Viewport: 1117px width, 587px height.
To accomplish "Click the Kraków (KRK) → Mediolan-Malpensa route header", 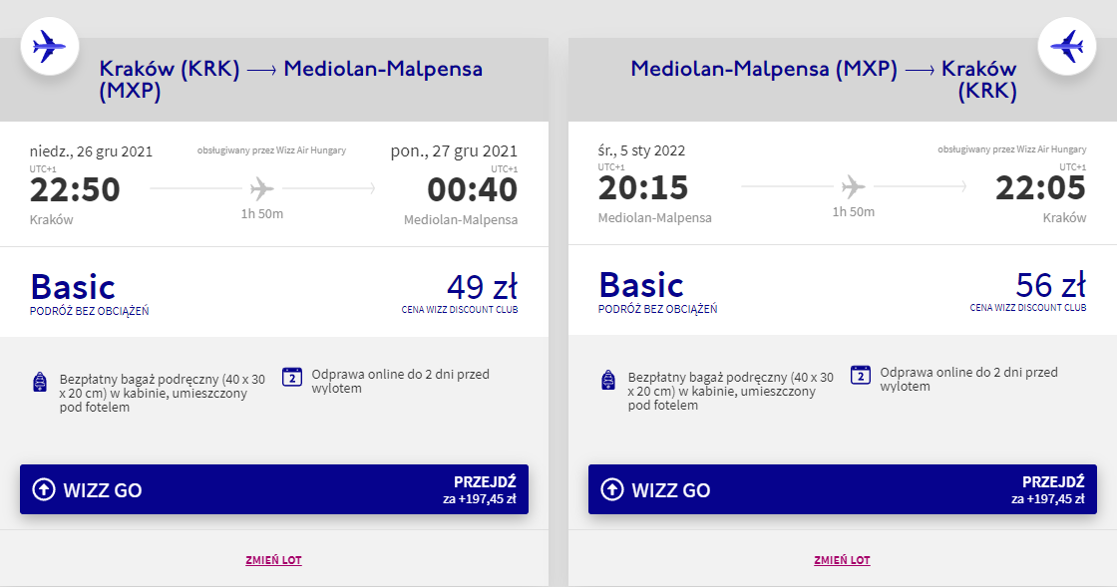I will (290, 80).
